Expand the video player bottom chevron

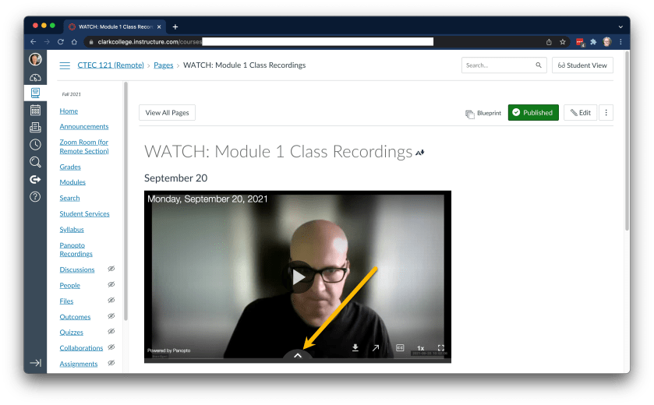point(298,355)
